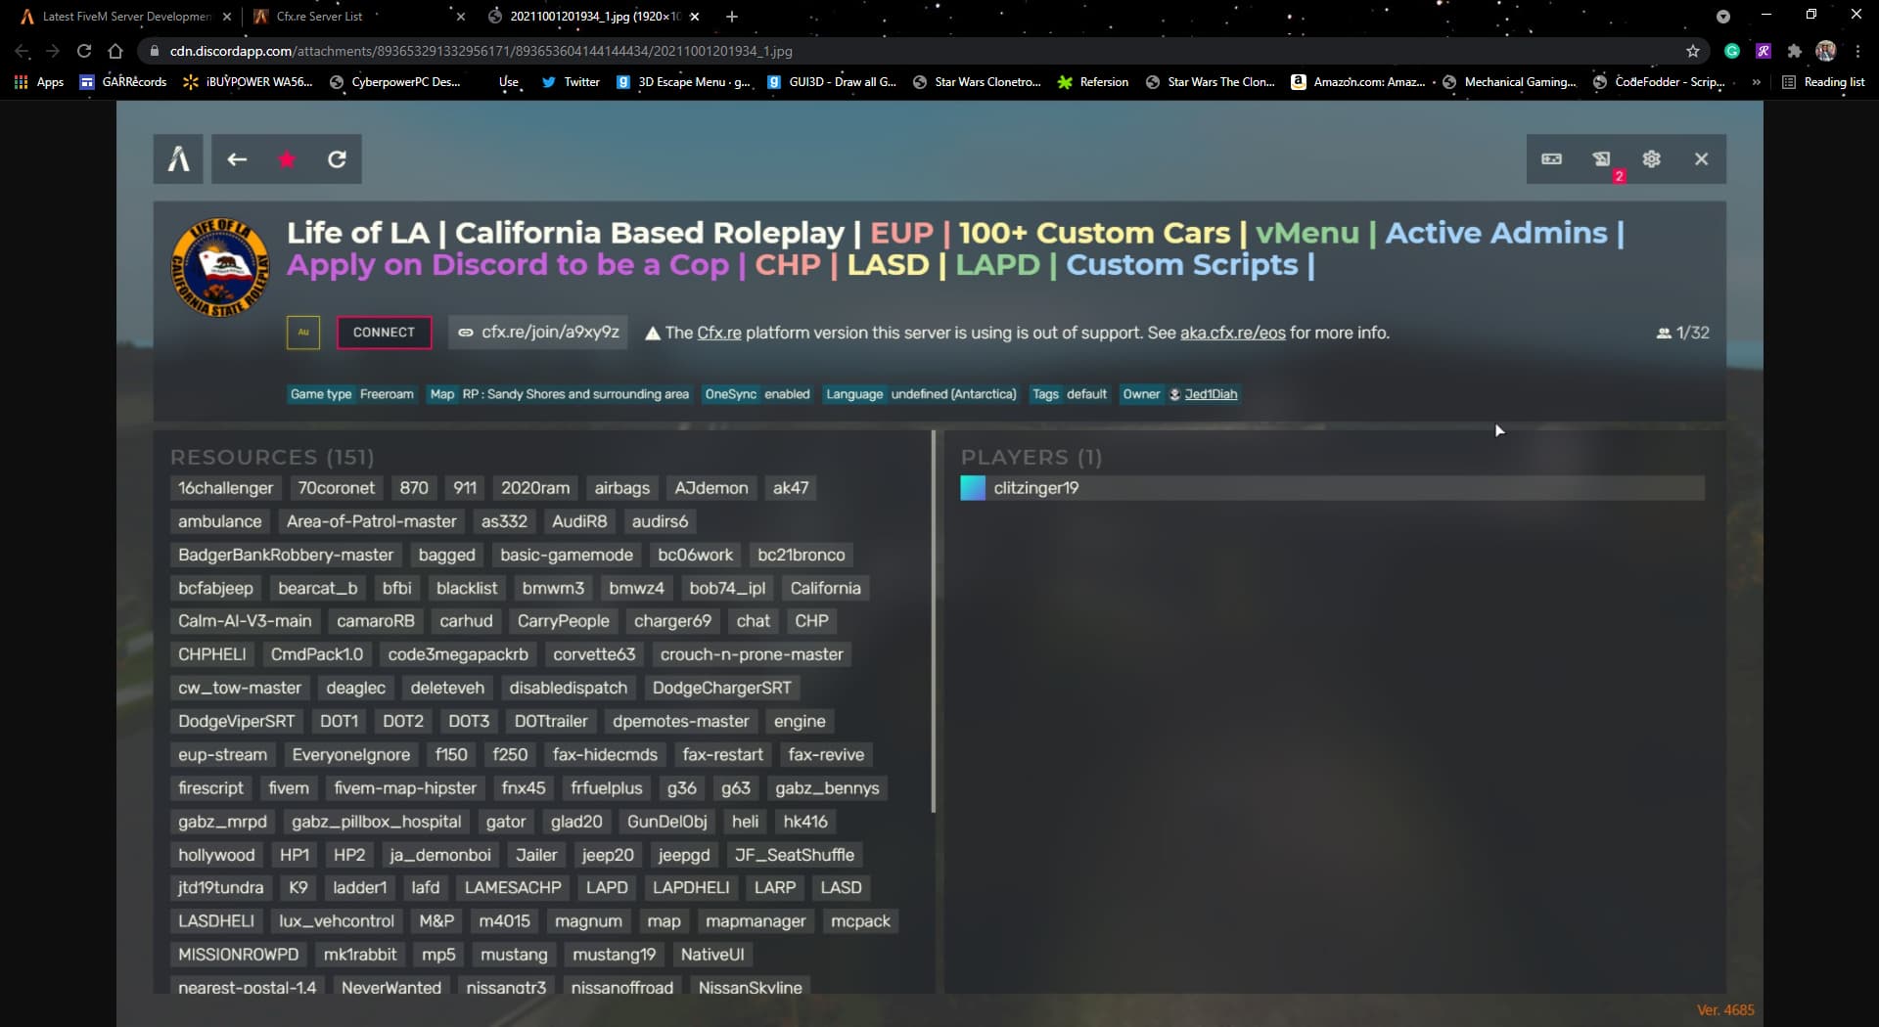This screenshot has width=1879, height=1027.
Task: Open the changelog icon with badge 2
Action: tap(1602, 158)
